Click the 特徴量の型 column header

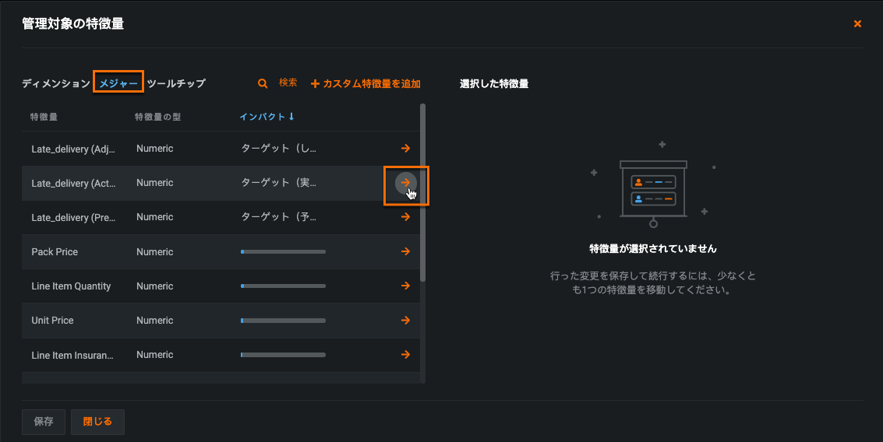[158, 118]
